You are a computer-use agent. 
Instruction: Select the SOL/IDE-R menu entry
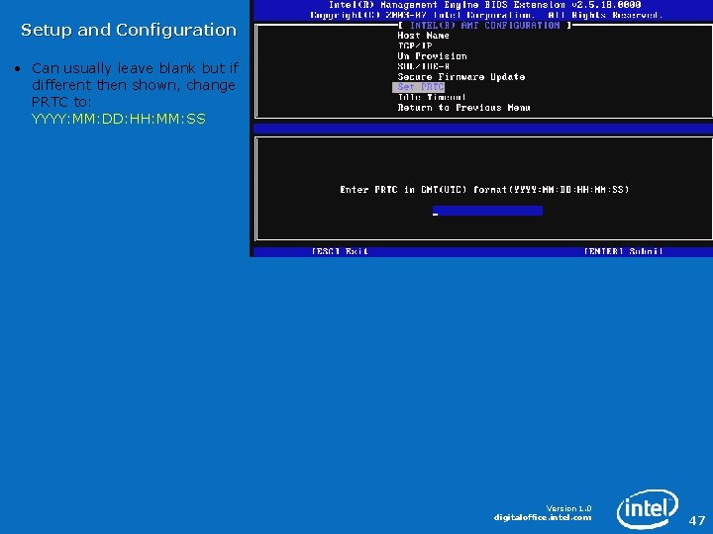[x=424, y=66]
